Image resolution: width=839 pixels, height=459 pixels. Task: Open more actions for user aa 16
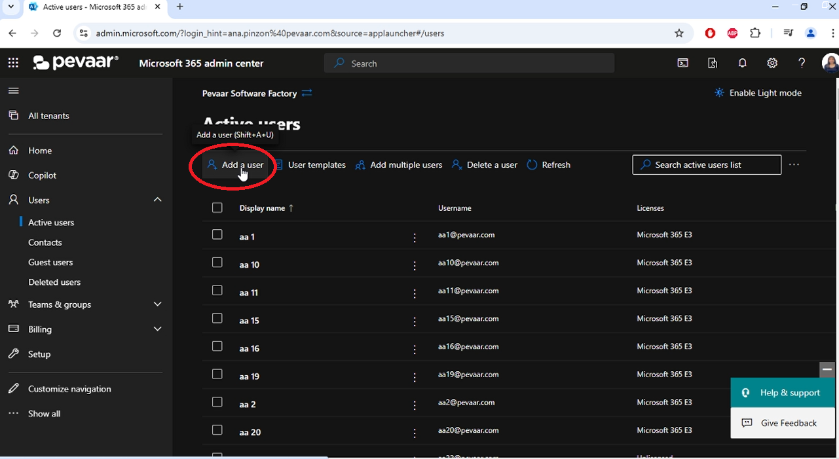(415, 350)
